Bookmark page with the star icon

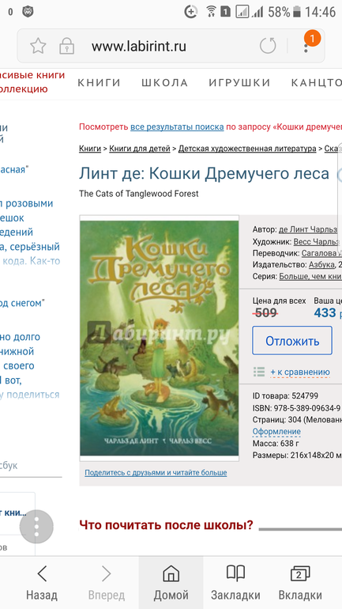[38, 46]
